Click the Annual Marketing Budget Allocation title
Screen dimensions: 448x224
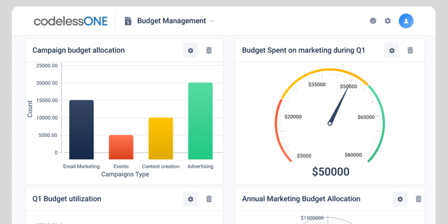pos(301,199)
